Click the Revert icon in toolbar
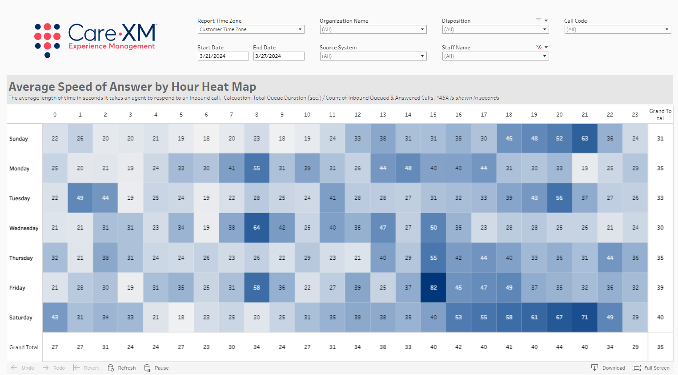This screenshot has height=375, width=678. pos(77,368)
